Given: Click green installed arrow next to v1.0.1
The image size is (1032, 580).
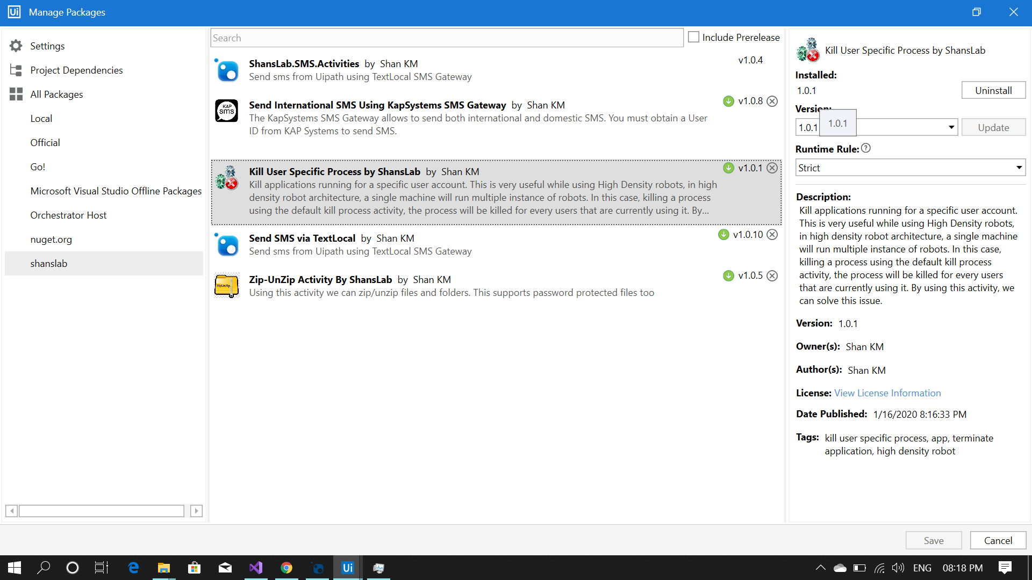Looking at the screenshot, I should point(728,168).
